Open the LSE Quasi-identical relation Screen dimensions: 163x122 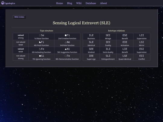(x=125, y=57)
